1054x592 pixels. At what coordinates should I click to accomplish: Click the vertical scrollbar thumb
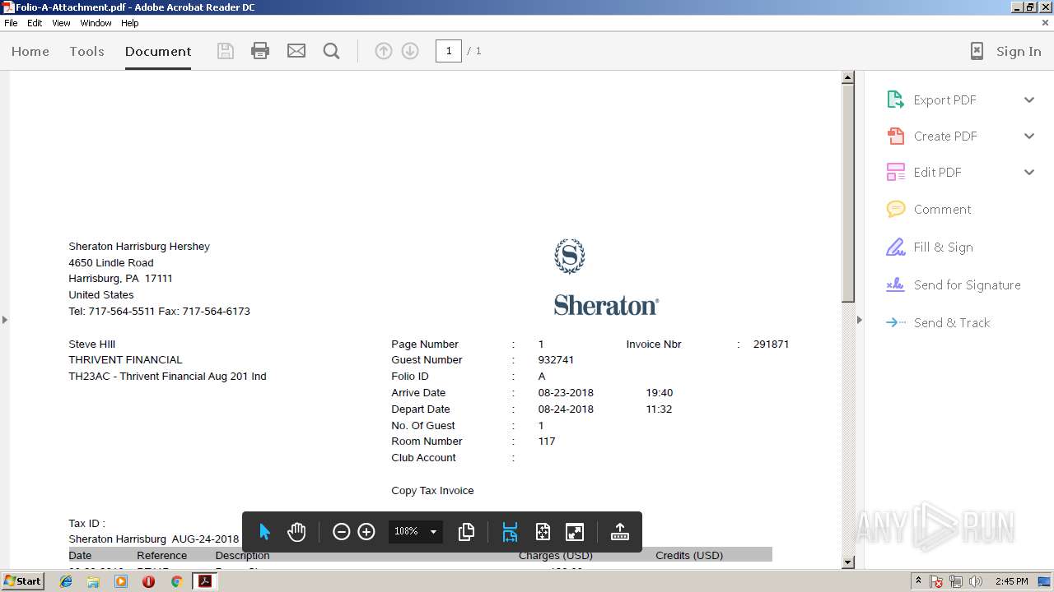848,192
